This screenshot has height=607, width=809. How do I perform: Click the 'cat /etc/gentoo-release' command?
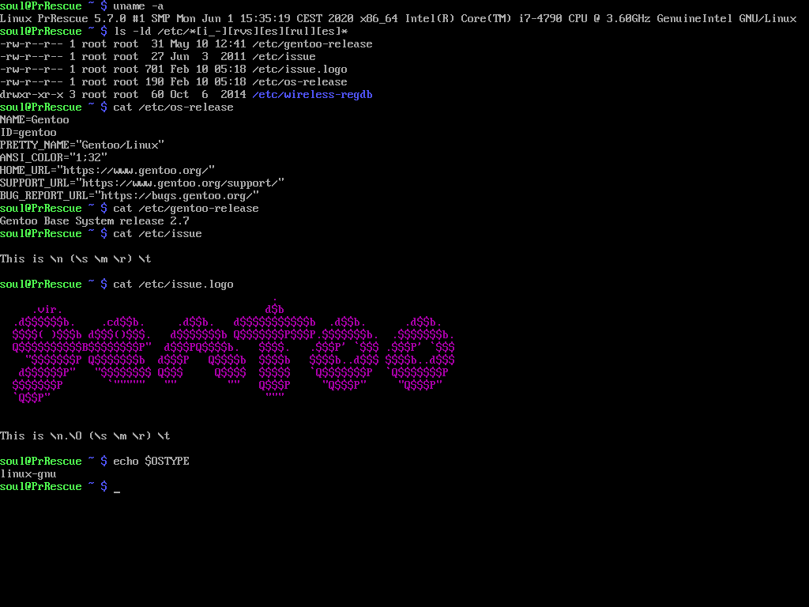pos(186,209)
